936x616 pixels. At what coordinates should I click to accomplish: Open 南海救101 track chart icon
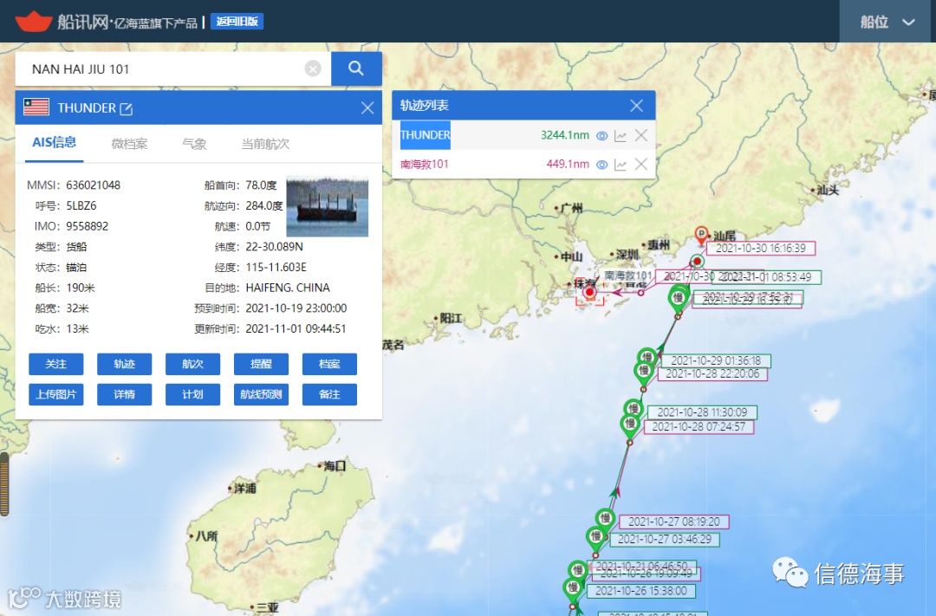[x=621, y=164]
